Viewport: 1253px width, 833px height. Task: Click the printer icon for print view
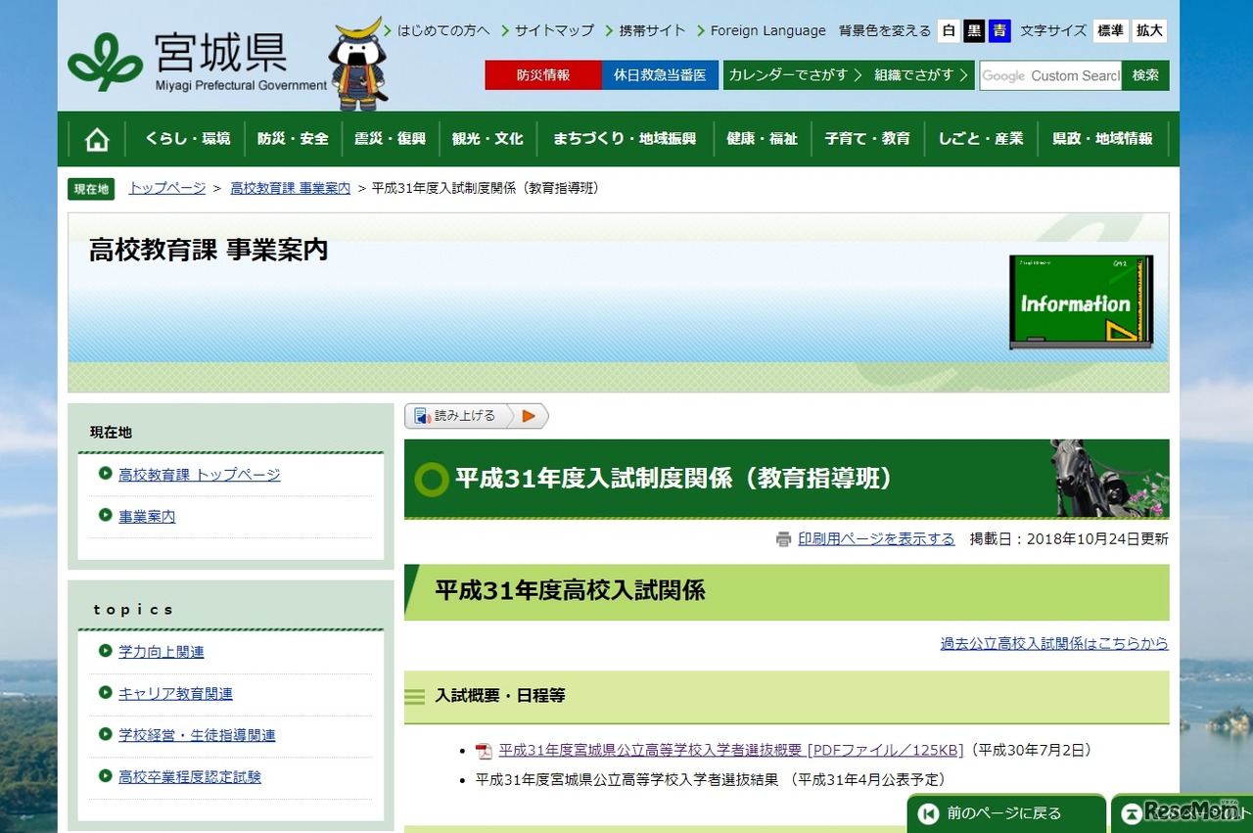point(783,539)
